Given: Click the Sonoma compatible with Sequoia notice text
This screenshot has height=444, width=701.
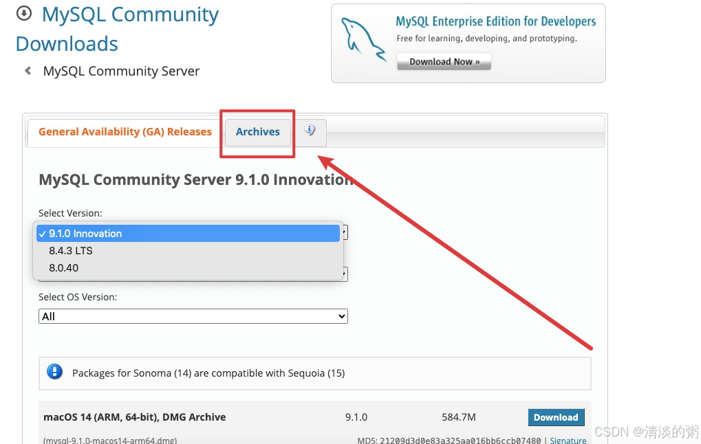Looking at the screenshot, I should point(208,373).
